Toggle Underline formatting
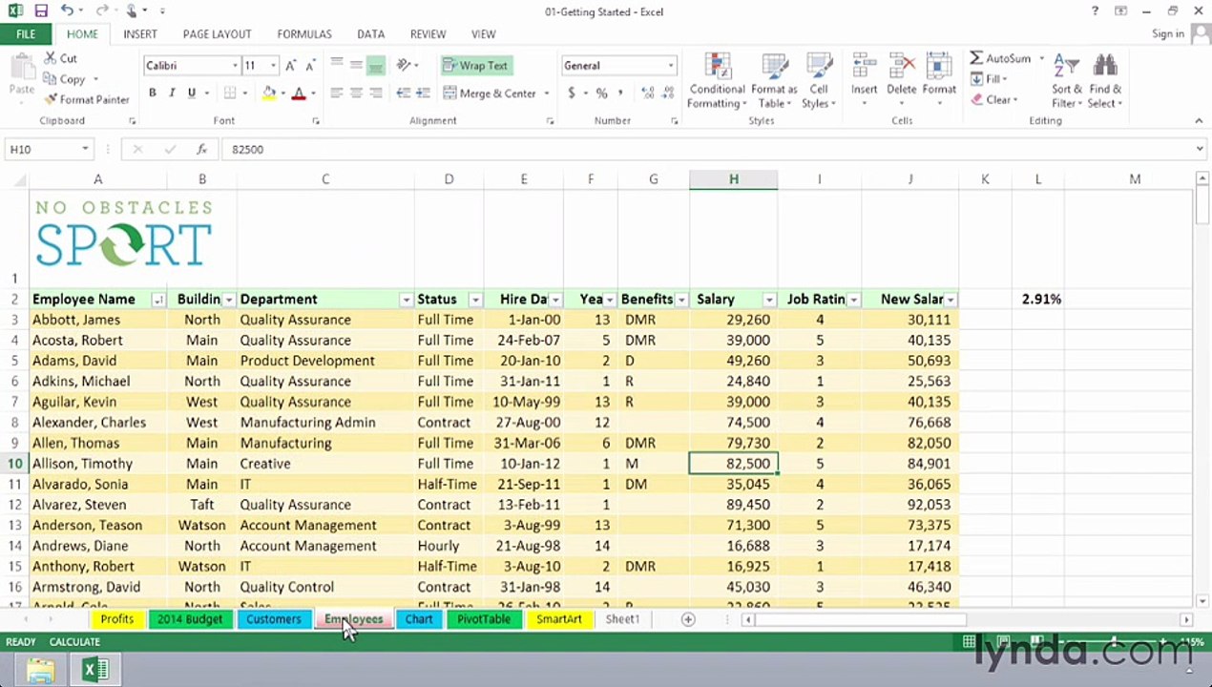 pyautogui.click(x=192, y=94)
